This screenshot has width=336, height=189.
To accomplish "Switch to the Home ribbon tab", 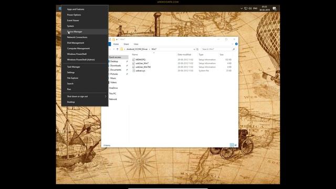I will tap(116, 44).
